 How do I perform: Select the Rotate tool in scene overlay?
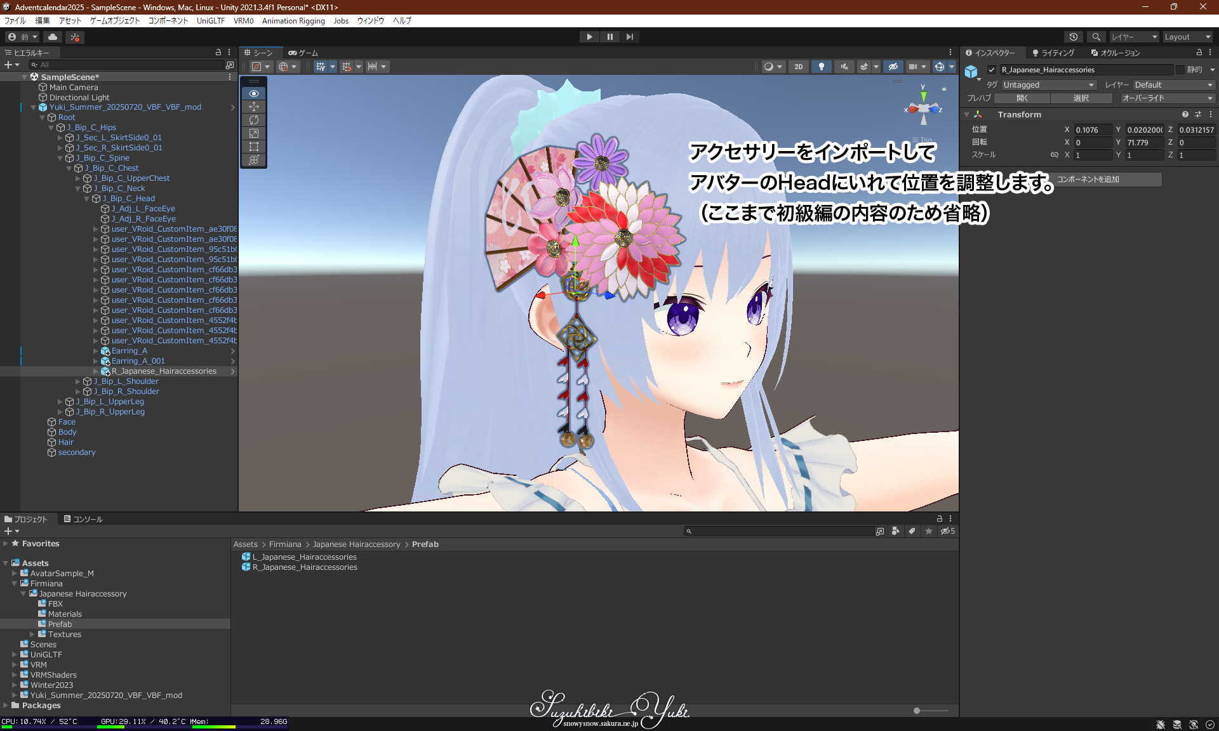click(254, 120)
